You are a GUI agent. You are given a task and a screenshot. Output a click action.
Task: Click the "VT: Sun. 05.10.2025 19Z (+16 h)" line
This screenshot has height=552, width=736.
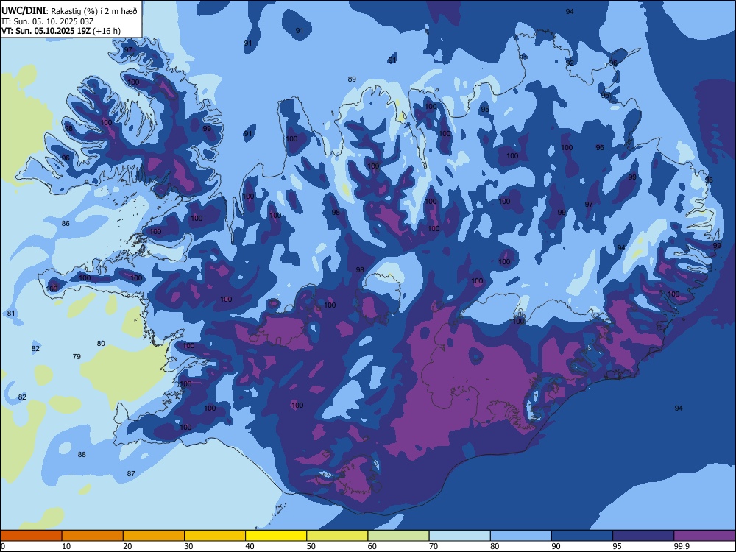point(61,32)
